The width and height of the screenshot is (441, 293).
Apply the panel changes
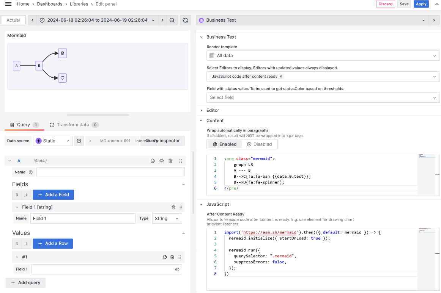click(421, 4)
